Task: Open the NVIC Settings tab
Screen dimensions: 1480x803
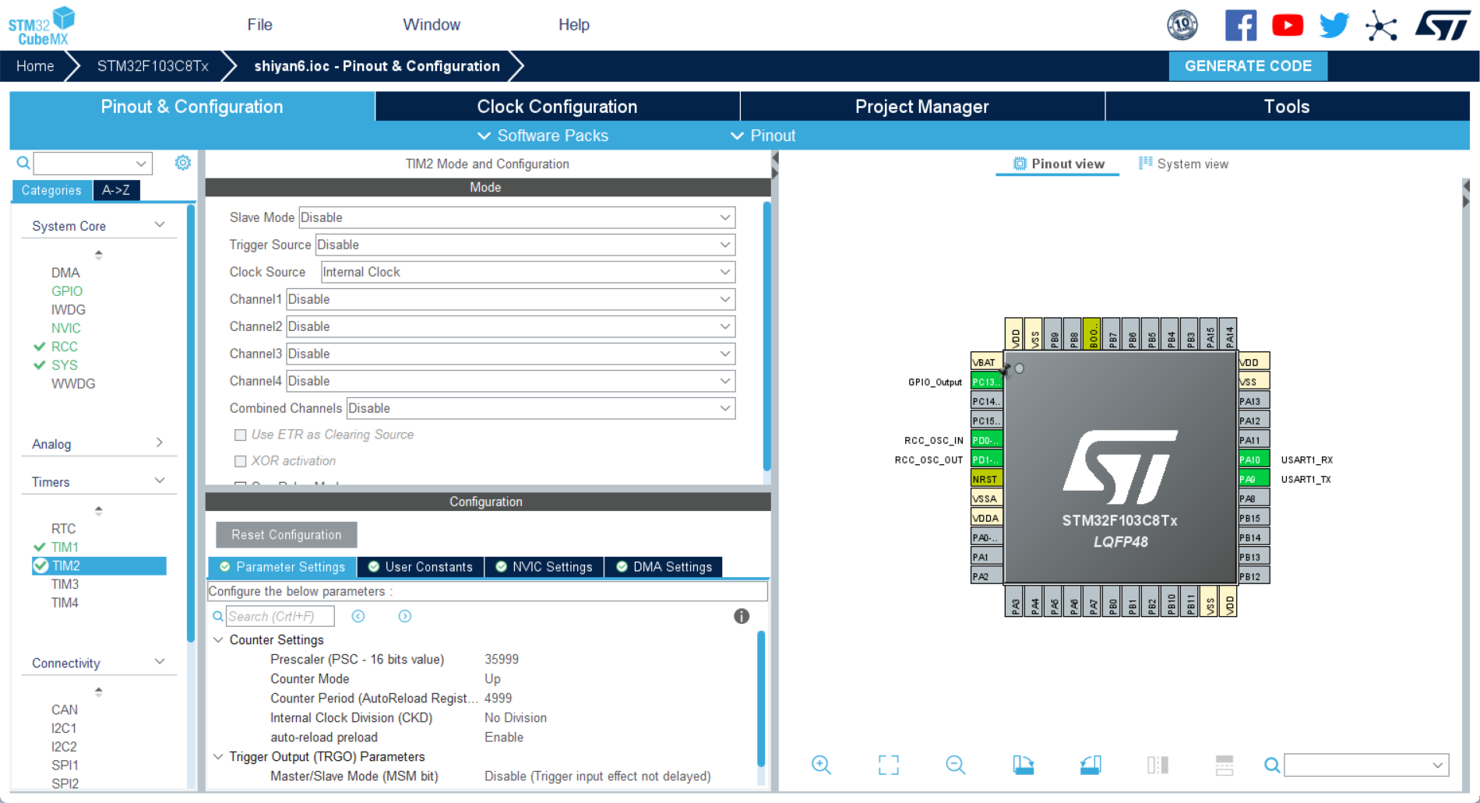Action: pyautogui.click(x=544, y=567)
